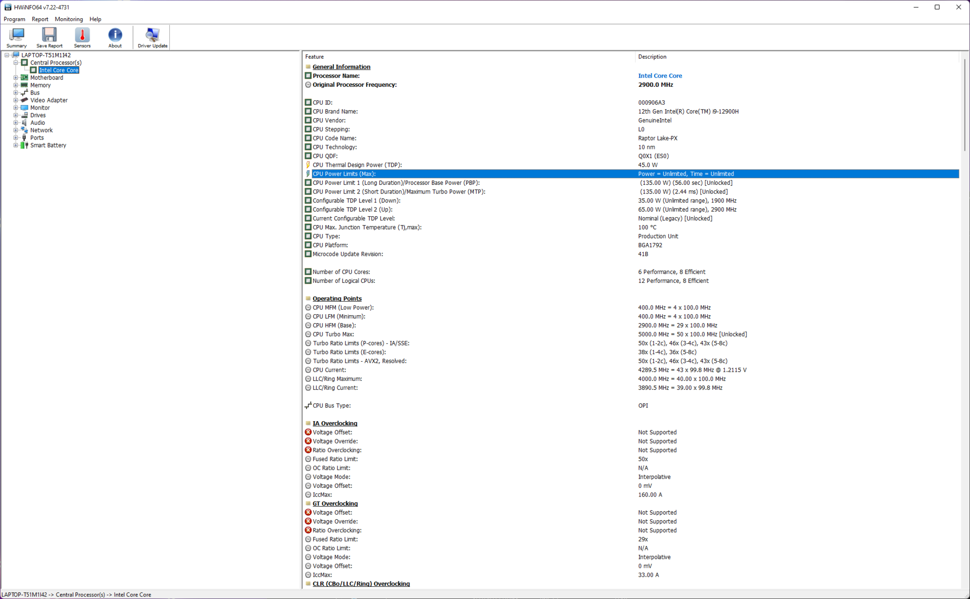Image resolution: width=970 pixels, height=599 pixels.
Task: Expand the Drives tree node
Action: point(16,115)
